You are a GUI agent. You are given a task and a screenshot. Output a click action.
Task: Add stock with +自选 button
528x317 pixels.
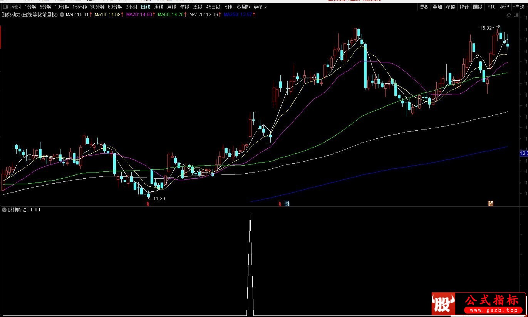[519, 7]
